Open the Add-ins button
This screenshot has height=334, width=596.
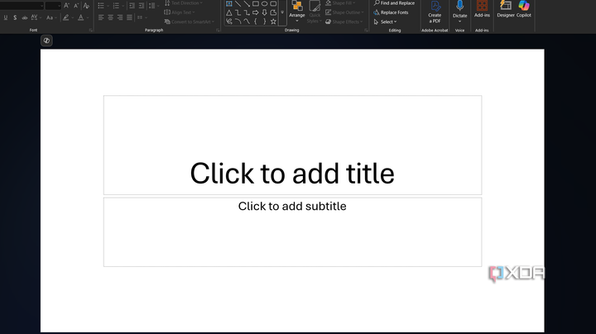482,9
